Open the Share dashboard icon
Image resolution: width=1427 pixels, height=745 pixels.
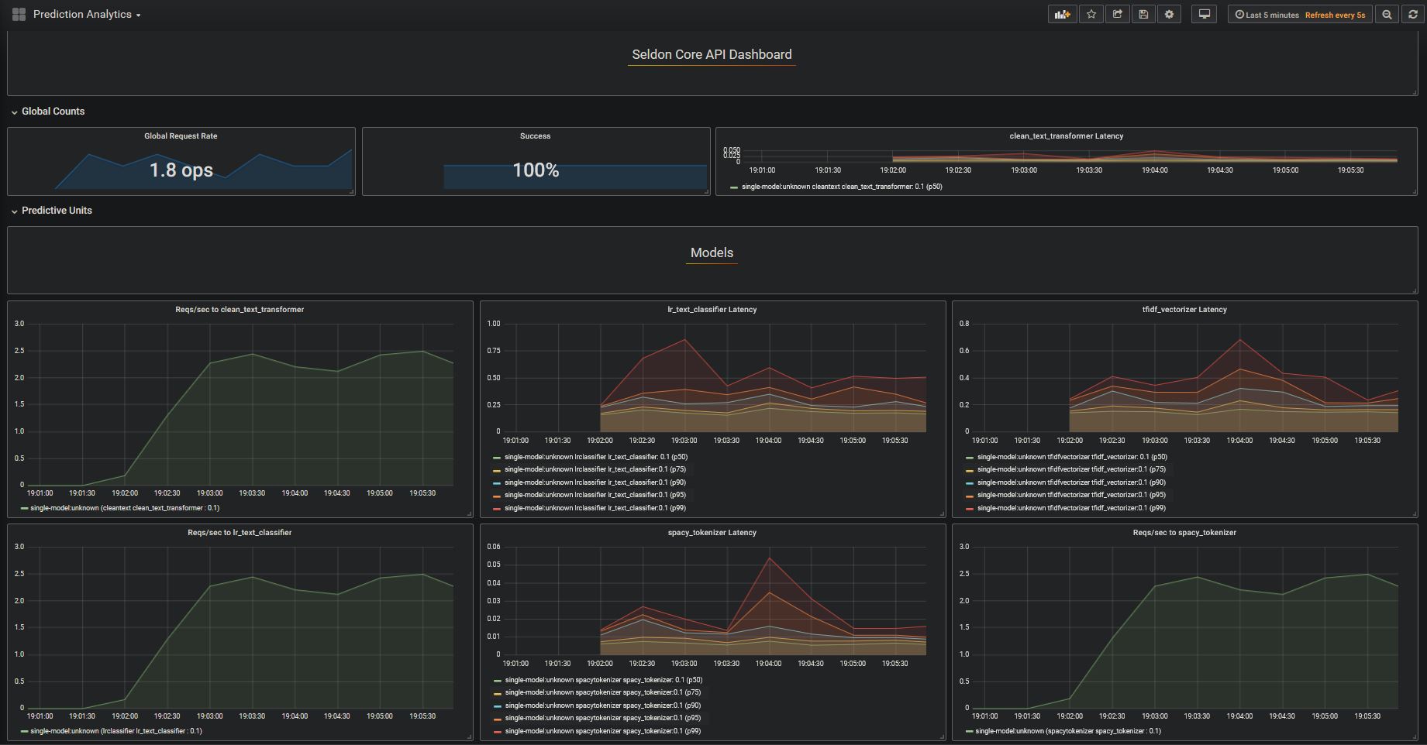pyautogui.click(x=1117, y=14)
